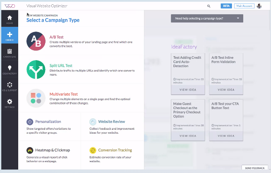
Task: View idea for Inline Form Validation
Action: coord(226,90)
